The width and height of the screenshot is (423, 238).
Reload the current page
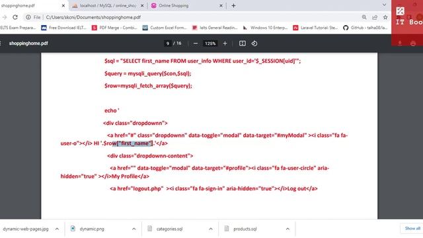pyautogui.click(x=15, y=17)
